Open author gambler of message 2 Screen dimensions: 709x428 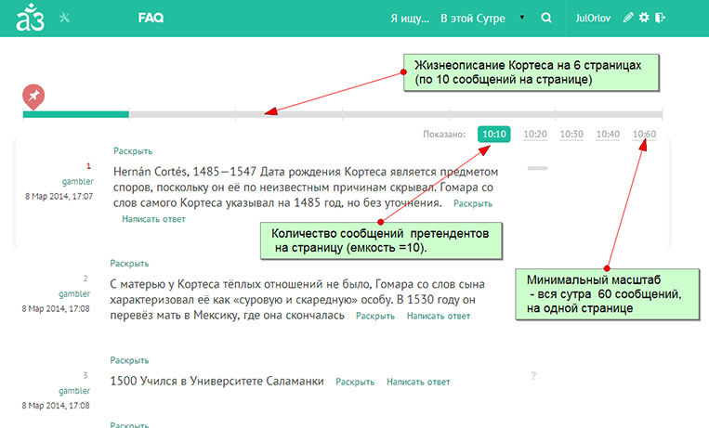(x=74, y=293)
